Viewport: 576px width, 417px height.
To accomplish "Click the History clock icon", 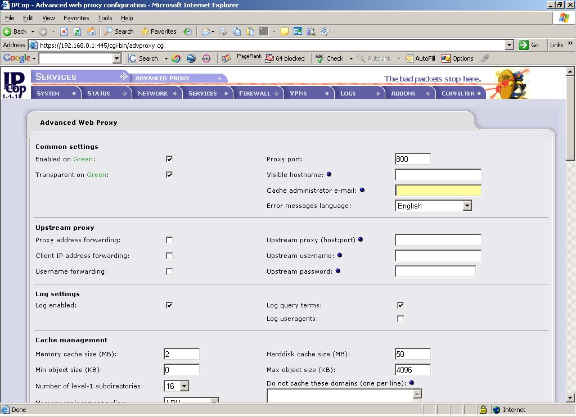I will (x=187, y=31).
